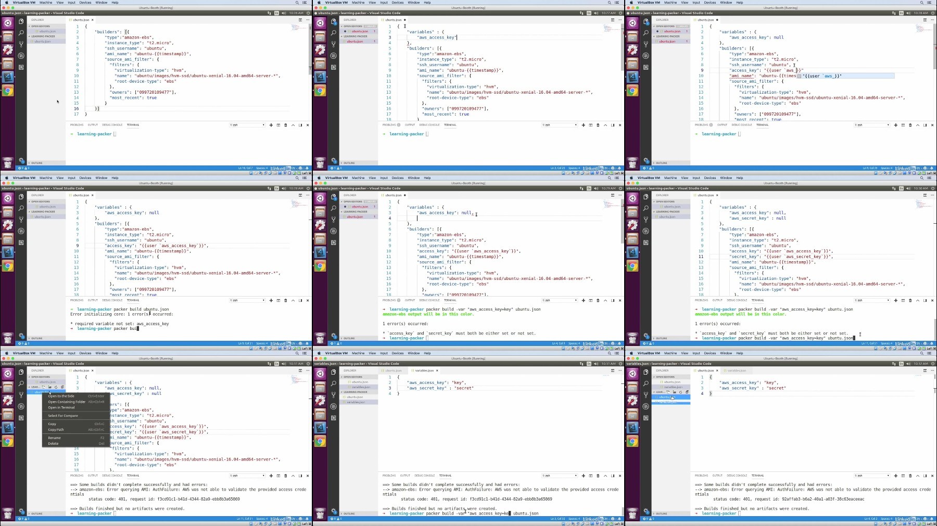Viewport: 937px width, 526px height.
Task: Choose Select for Compare in context menu
Action: click(x=76, y=416)
